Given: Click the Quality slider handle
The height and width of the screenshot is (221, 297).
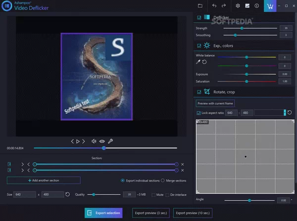Looking at the screenshot, I should [94, 194].
